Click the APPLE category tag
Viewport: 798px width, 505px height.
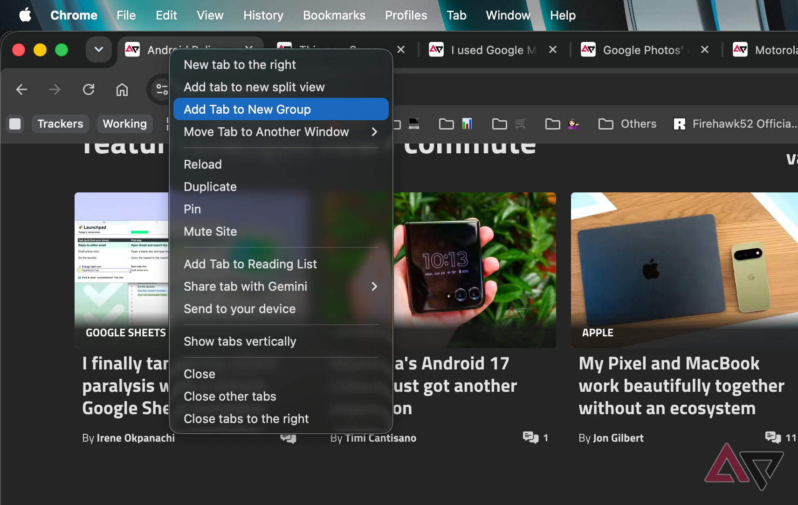598,333
